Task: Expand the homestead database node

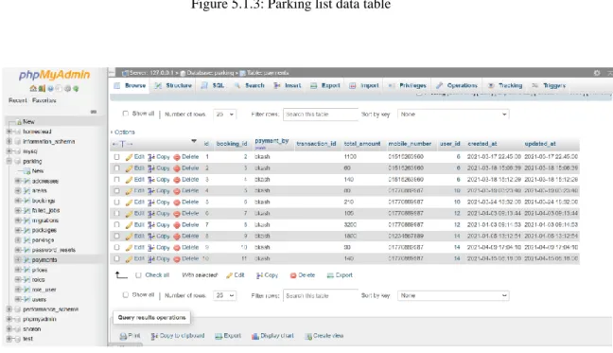Action: coord(9,132)
